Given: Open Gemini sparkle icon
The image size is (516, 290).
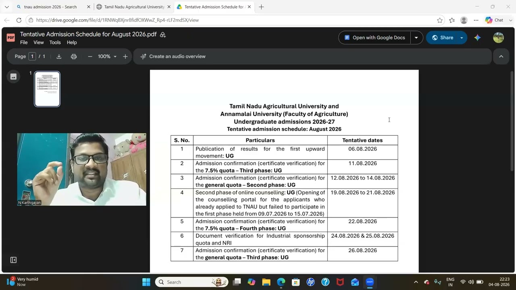Looking at the screenshot, I should click(x=477, y=37).
